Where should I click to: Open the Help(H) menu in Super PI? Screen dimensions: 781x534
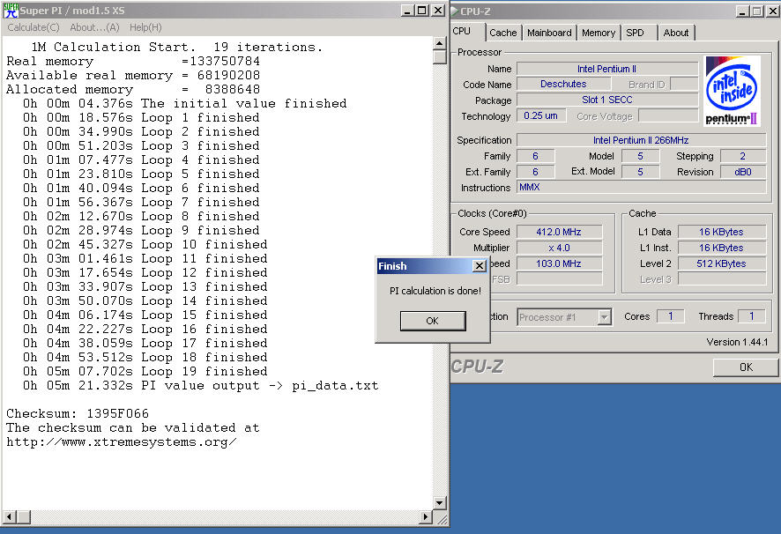[145, 27]
